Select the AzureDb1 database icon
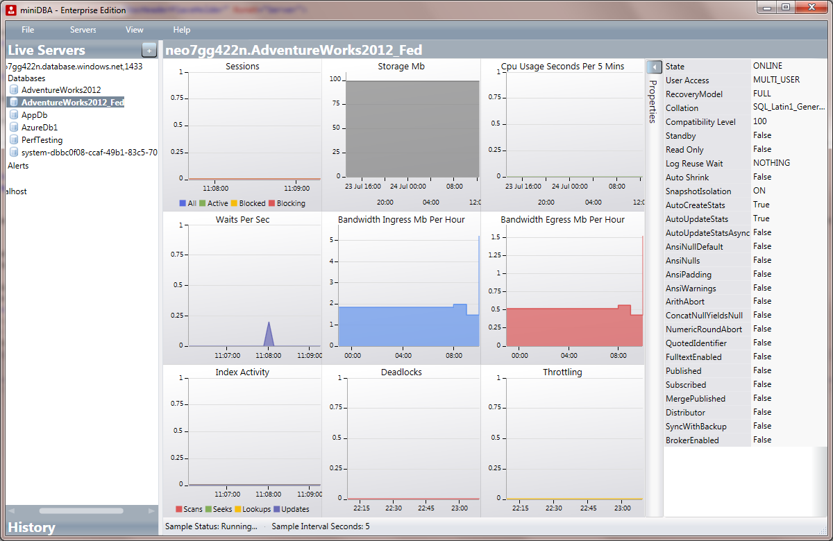Screen dimensions: 833x541 click(13, 128)
